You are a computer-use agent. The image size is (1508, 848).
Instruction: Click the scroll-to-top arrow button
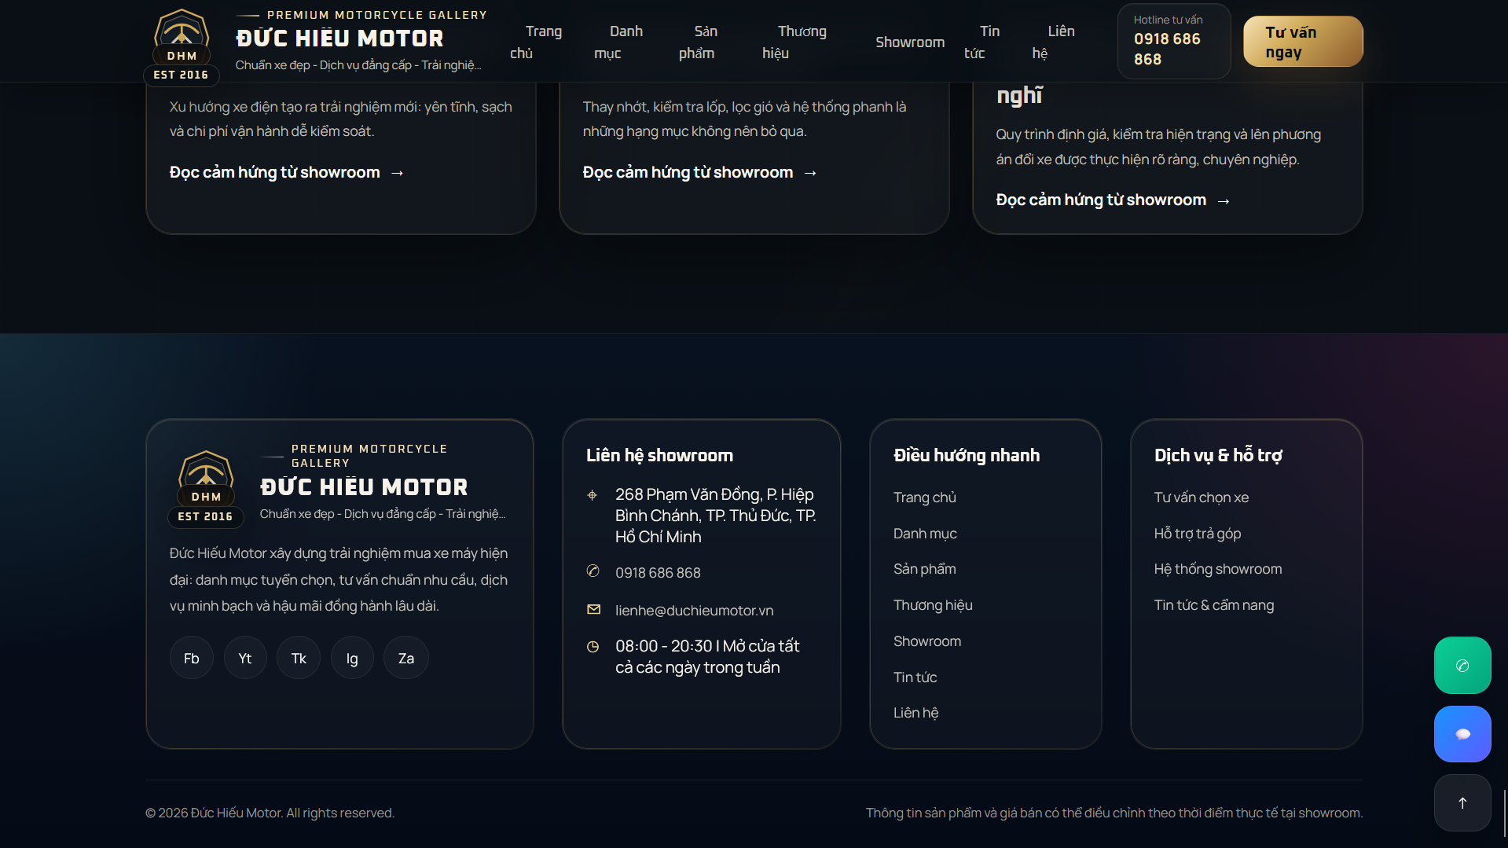tap(1462, 802)
